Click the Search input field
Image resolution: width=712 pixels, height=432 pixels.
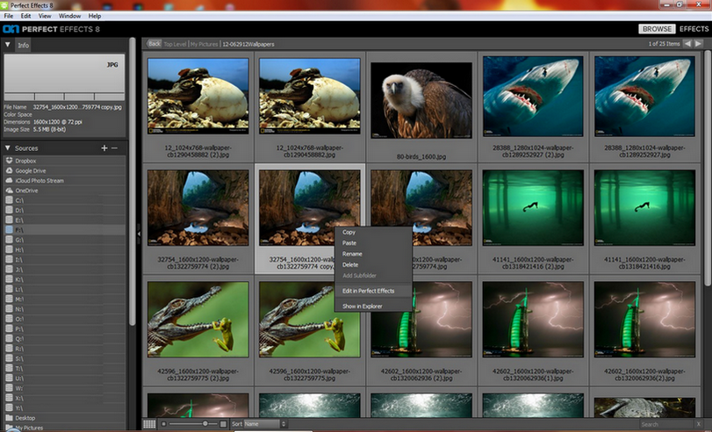666,424
